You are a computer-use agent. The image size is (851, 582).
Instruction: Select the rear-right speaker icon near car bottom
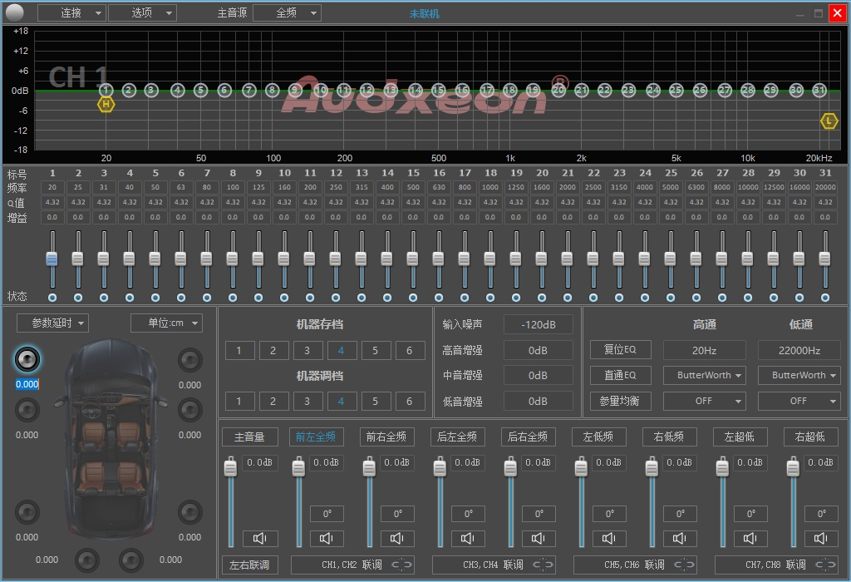pos(190,512)
